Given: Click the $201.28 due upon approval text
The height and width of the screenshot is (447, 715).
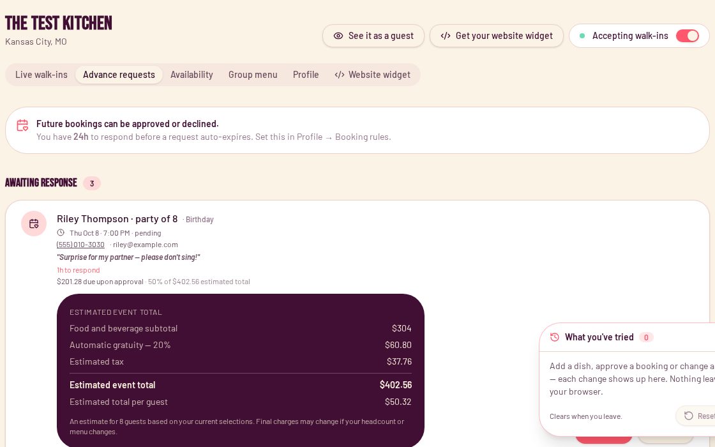Looking at the screenshot, I should pos(100,282).
